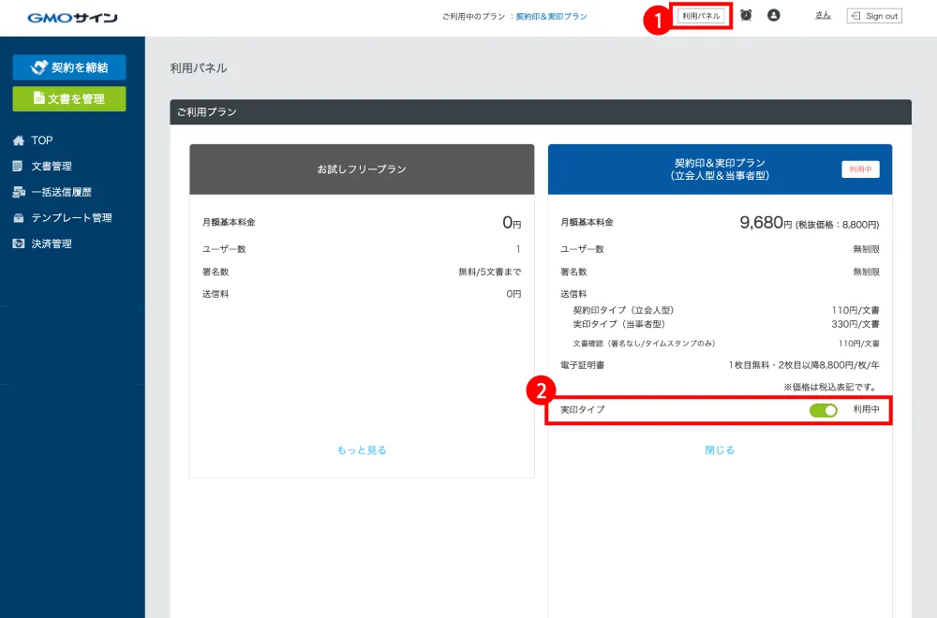Click the door icon inside Sign out

[856, 15]
